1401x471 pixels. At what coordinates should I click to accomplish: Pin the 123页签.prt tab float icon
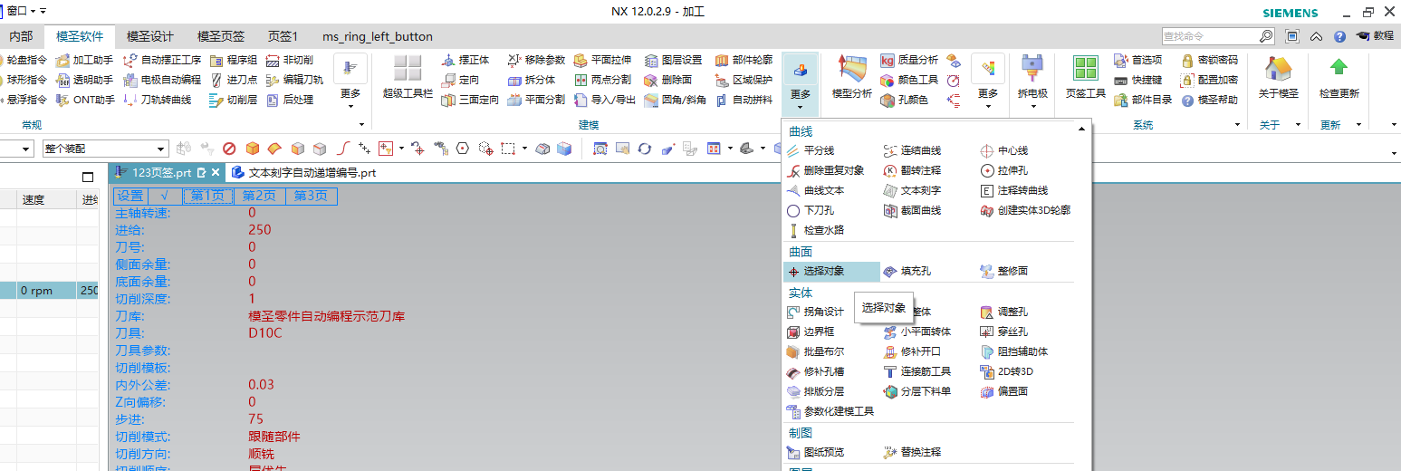203,172
